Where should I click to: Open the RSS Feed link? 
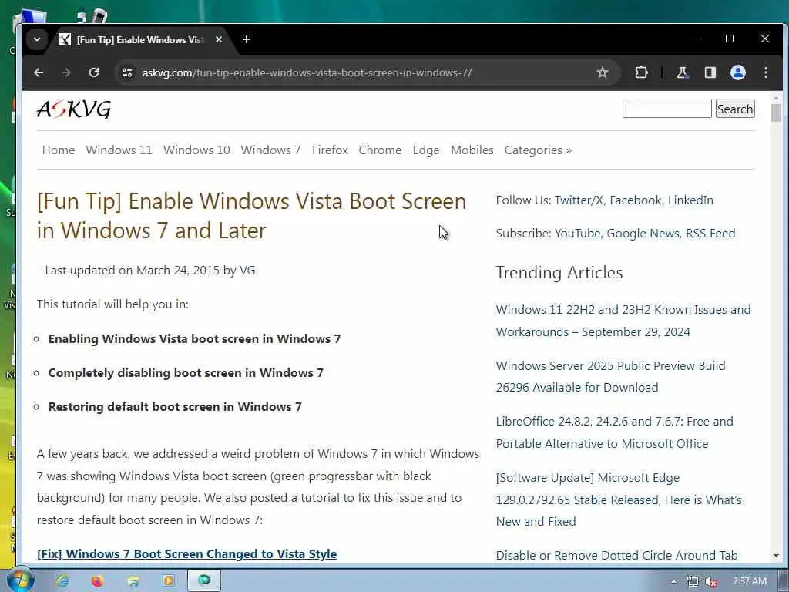pos(710,234)
